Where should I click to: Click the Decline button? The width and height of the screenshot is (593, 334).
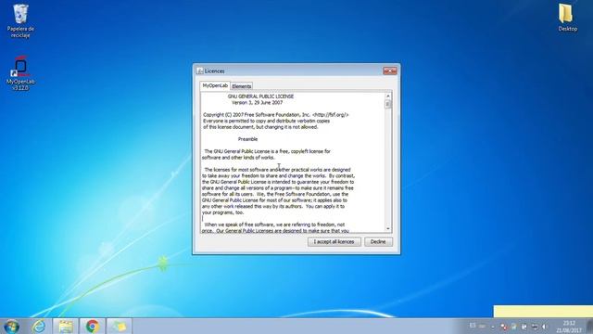pos(378,241)
